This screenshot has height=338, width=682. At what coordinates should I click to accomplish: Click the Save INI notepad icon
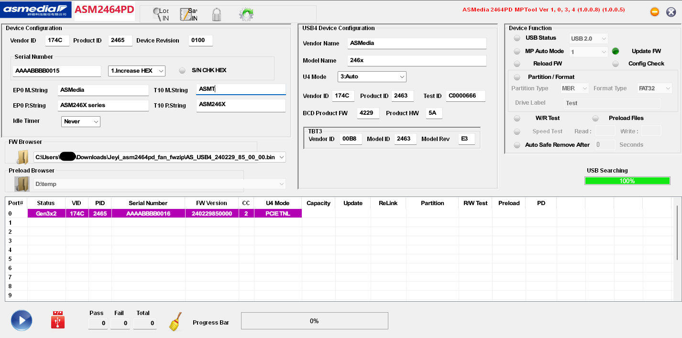pos(188,14)
